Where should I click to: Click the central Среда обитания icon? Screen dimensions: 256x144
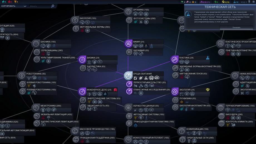pos(128,75)
